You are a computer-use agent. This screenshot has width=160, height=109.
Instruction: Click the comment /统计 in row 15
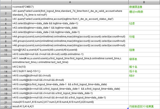(132, 76)
